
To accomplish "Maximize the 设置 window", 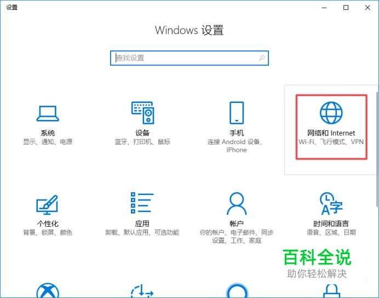I will [x=346, y=8].
